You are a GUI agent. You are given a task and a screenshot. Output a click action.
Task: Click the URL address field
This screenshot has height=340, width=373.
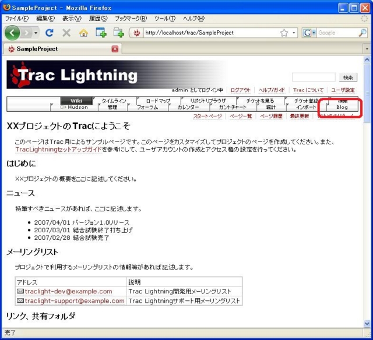point(211,33)
